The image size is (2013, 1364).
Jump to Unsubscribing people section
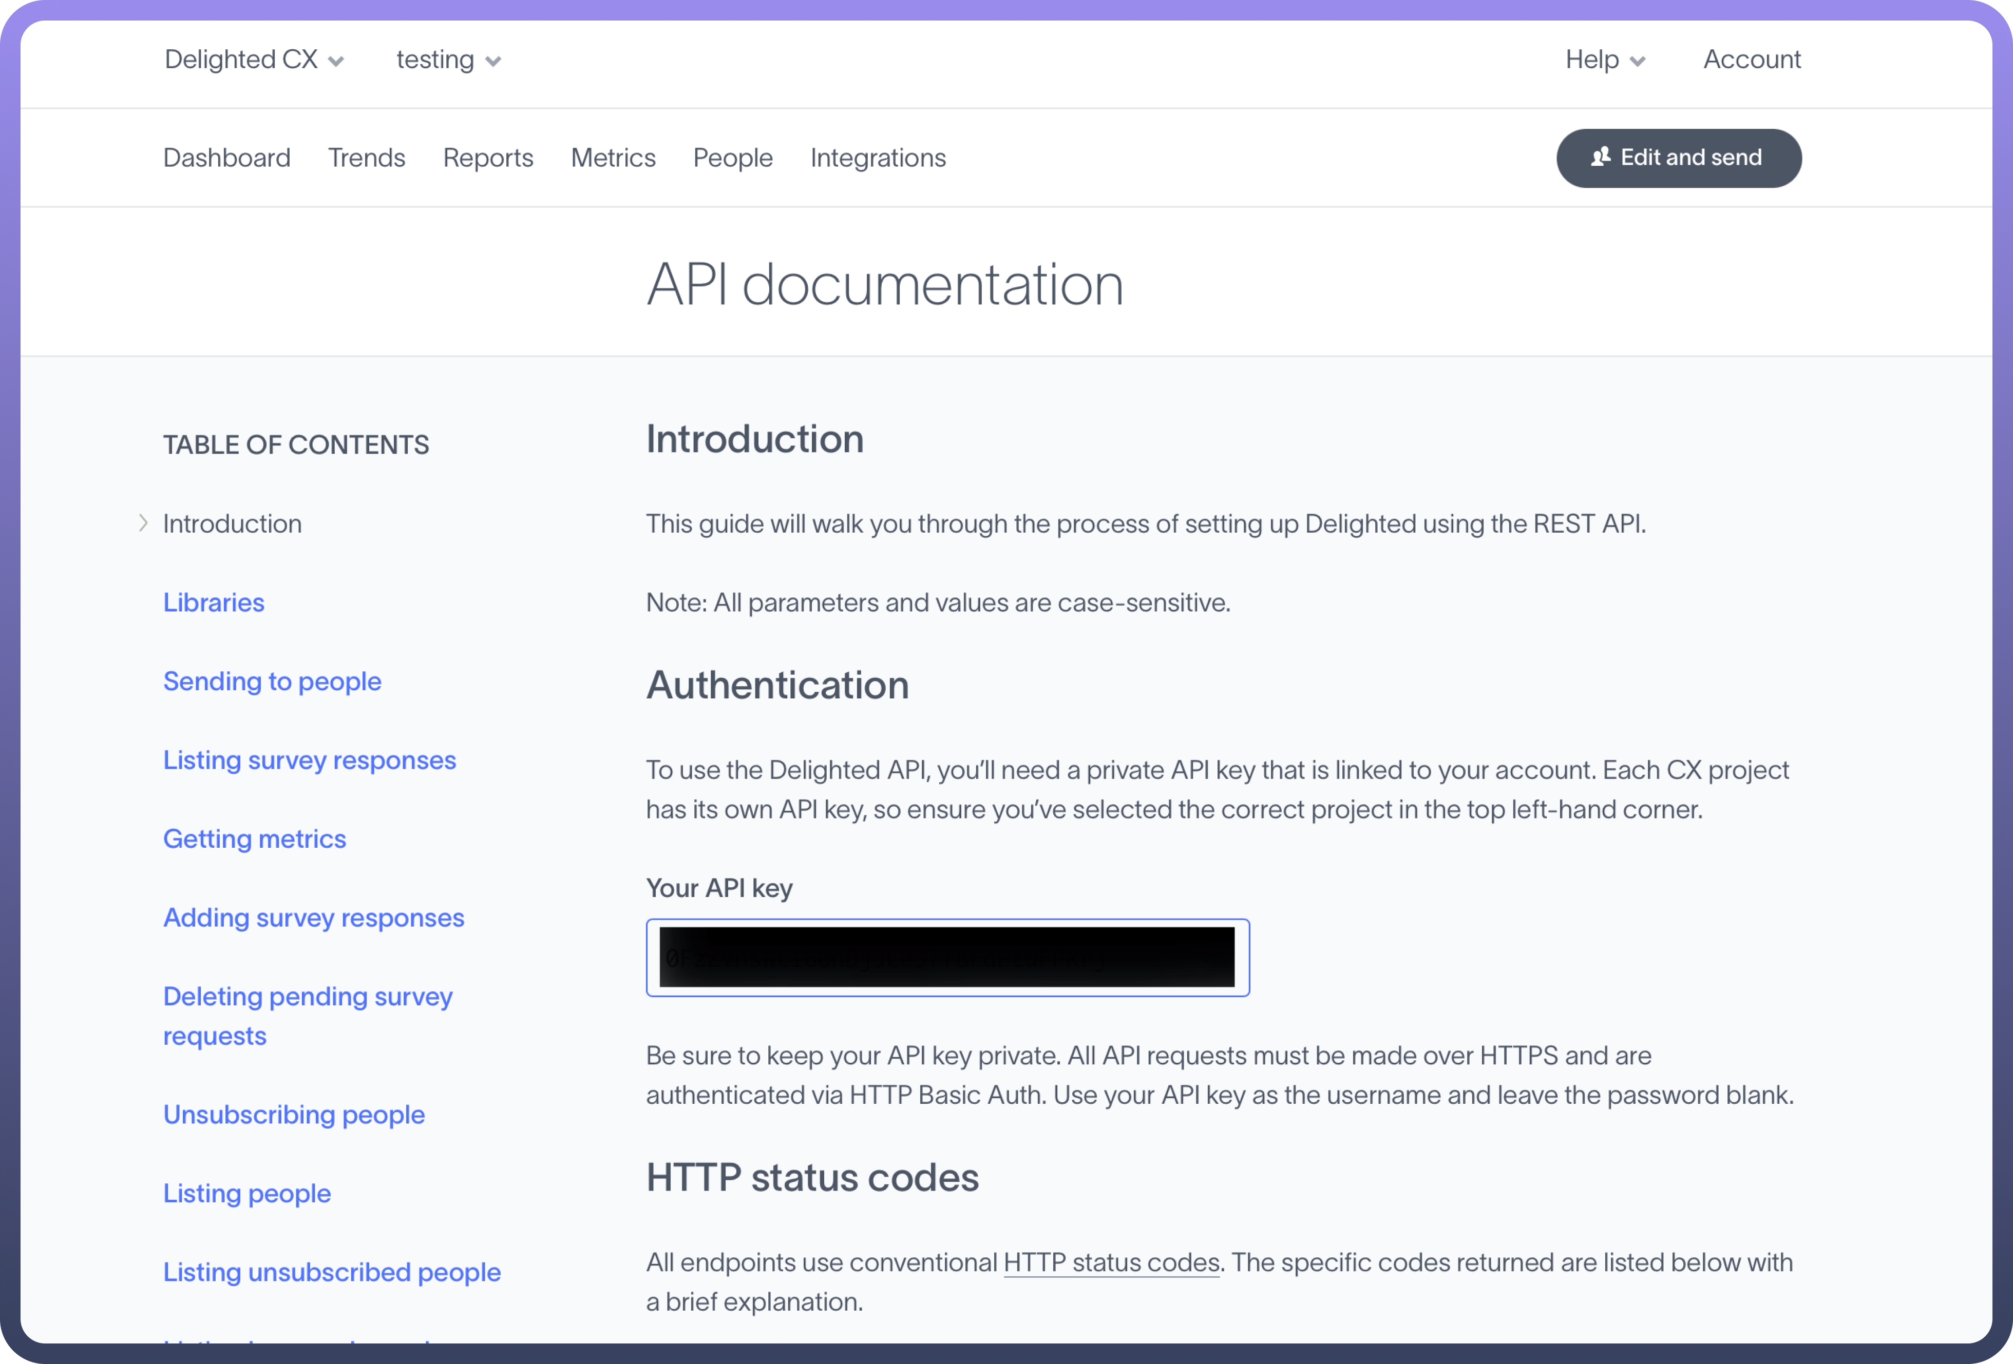[x=294, y=1115]
